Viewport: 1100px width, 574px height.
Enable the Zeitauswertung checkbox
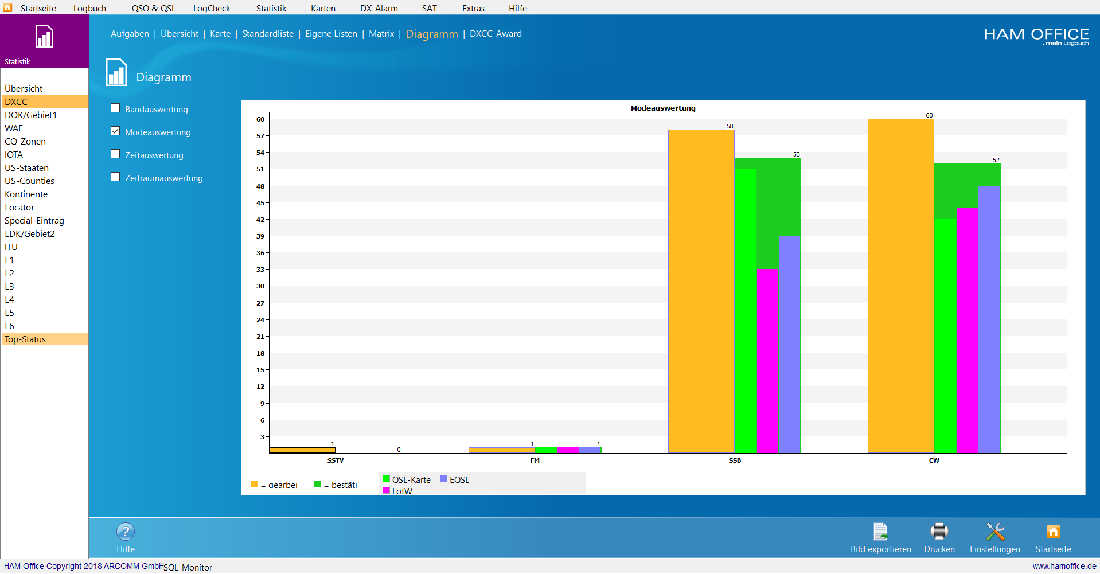115,154
